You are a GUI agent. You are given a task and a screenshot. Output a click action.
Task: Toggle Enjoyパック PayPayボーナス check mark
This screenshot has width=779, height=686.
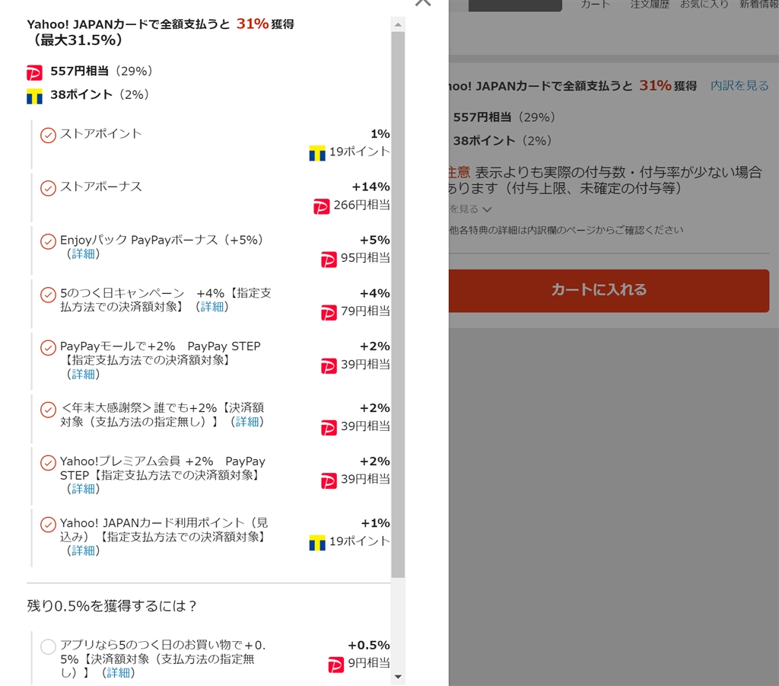tap(48, 241)
